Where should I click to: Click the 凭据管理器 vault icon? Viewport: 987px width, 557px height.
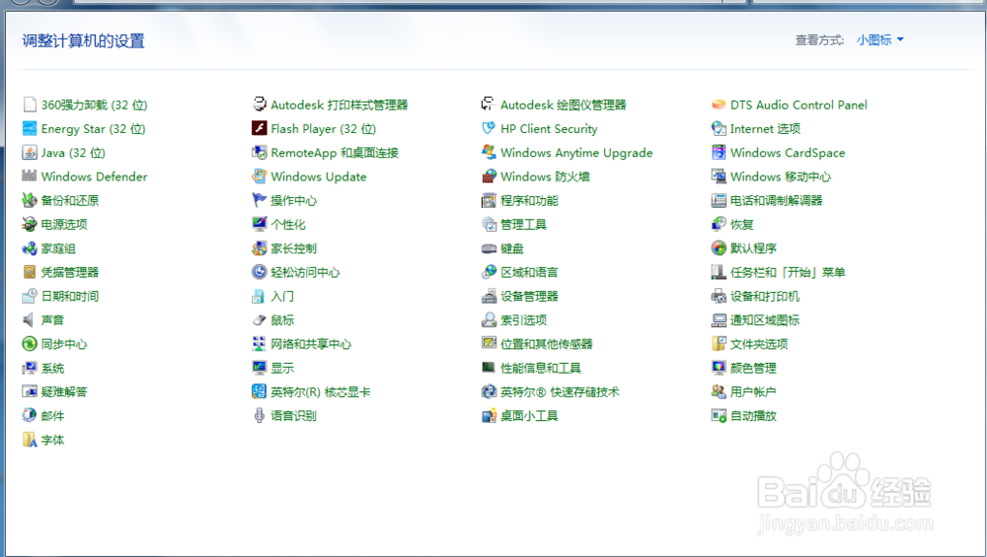tap(29, 271)
